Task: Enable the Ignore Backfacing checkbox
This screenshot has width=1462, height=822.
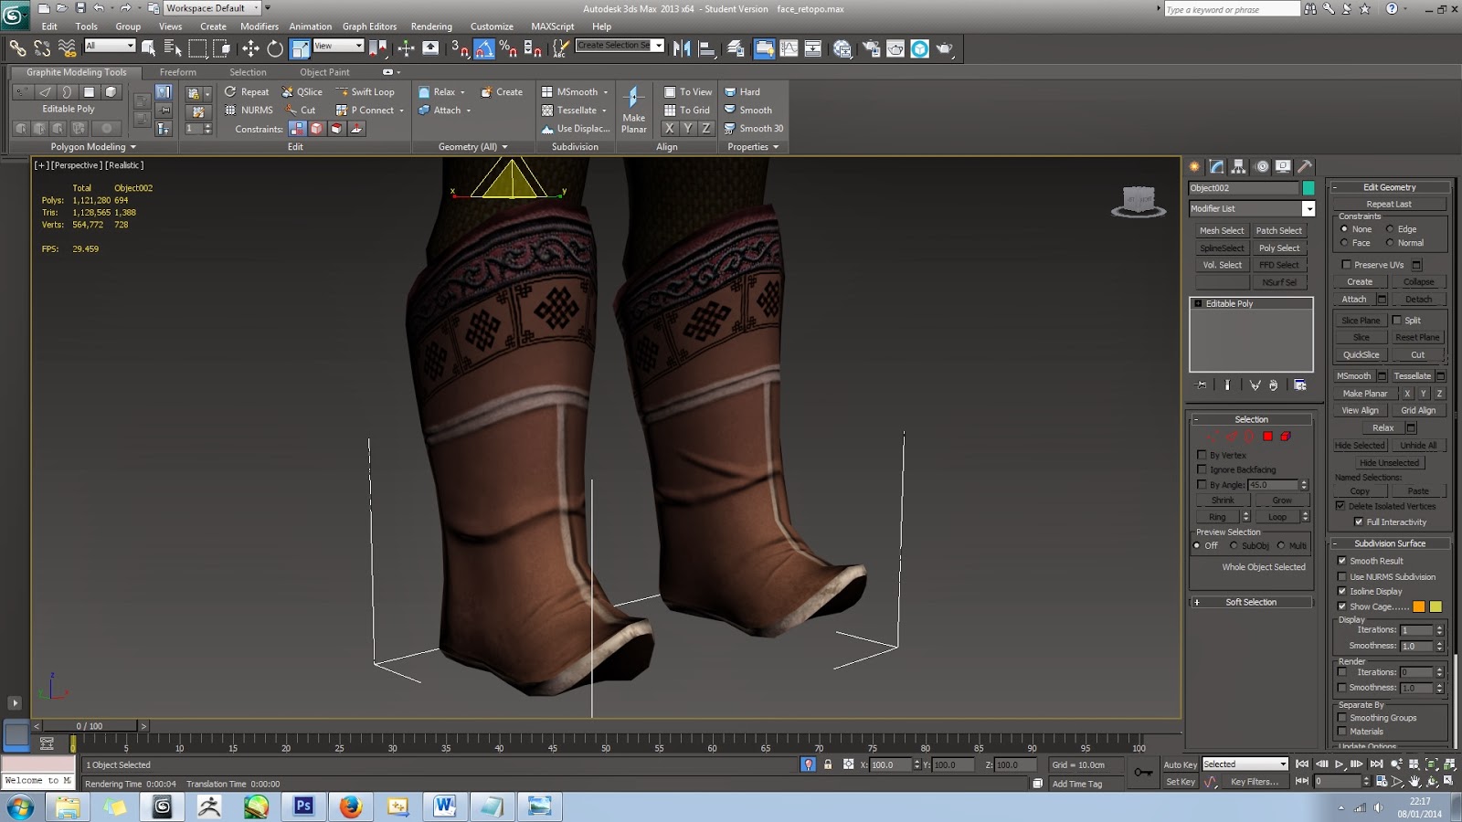Action: (x=1202, y=469)
